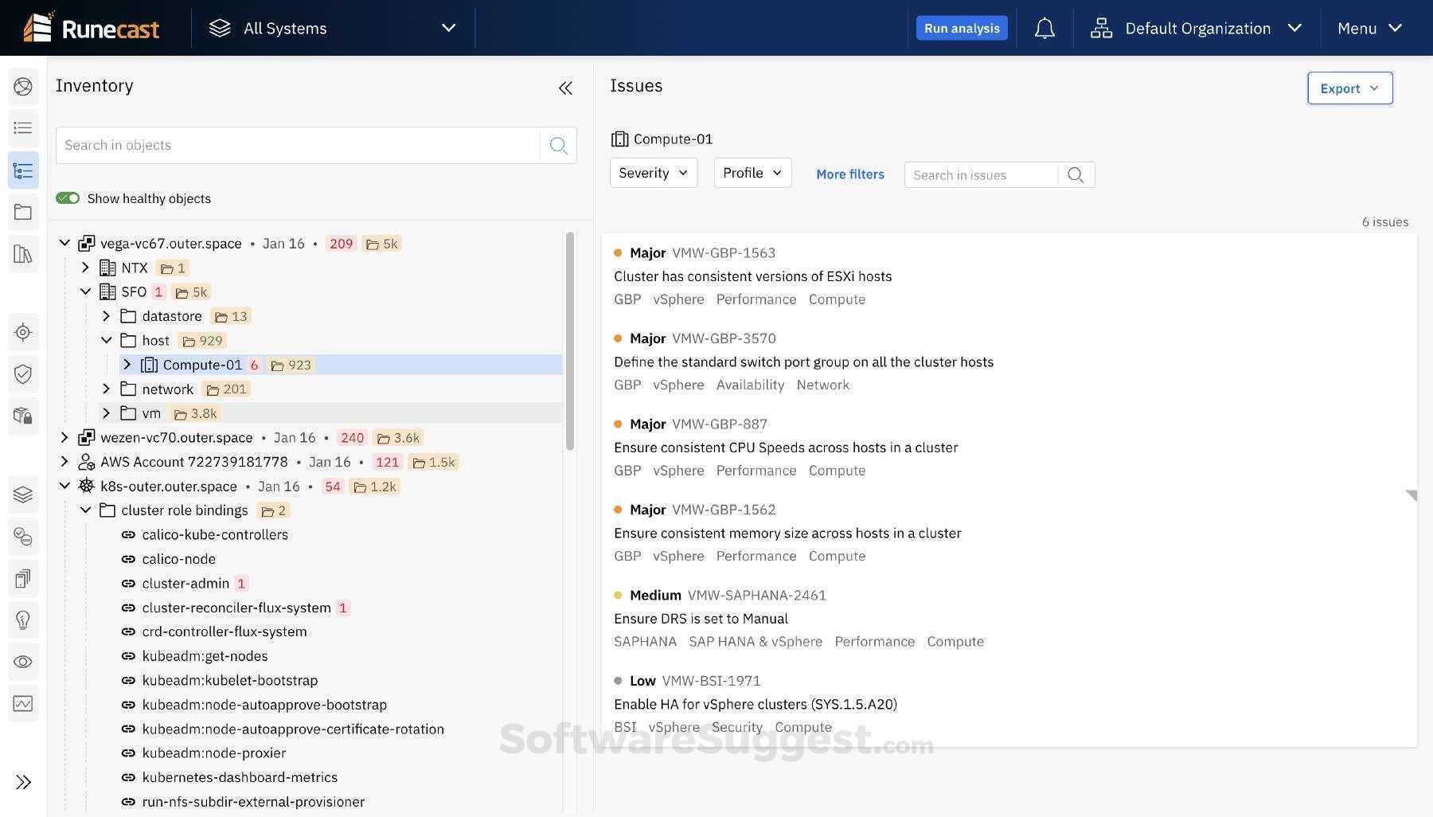The width and height of the screenshot is (1433, 817).
Task: Click the lightbulb icon in sidebar
Action: coord(23,620)
